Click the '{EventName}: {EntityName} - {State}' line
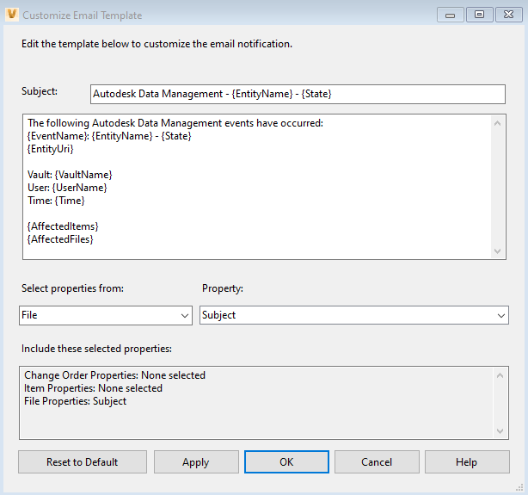 pyautogui.click(x=109, y=136)
